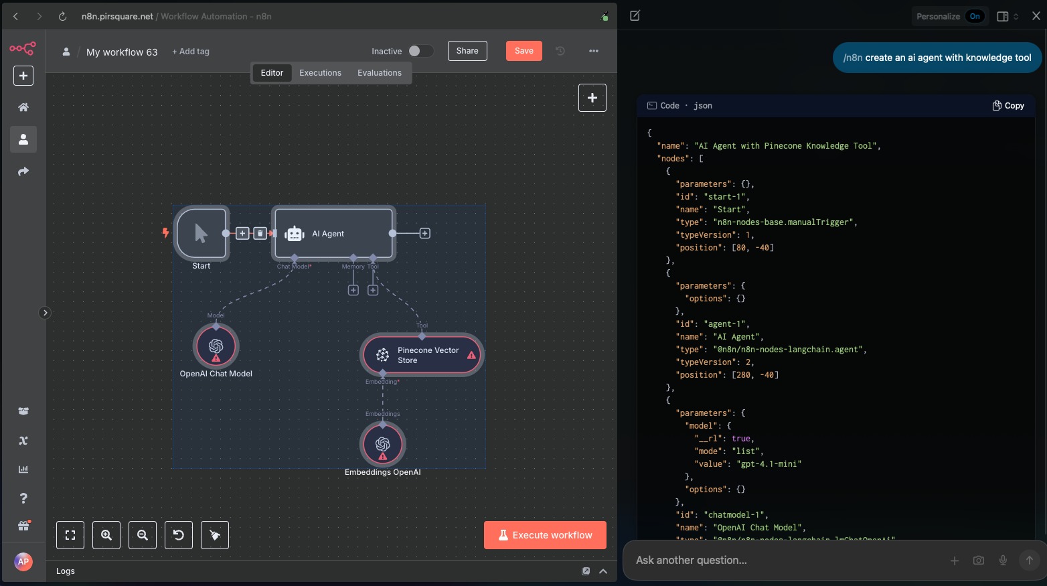Viewport: 1047px width, 586px height.
Task: Open workflow history clock icon
Action: (560, 51)
